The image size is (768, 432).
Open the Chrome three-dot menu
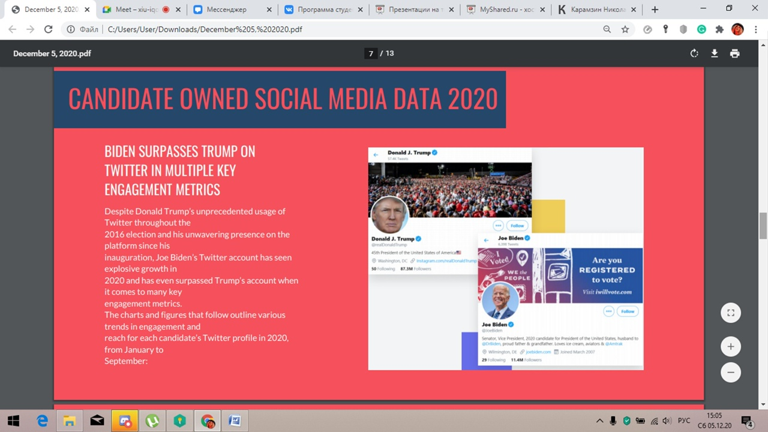755,29
